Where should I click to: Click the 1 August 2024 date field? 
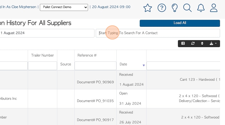pyautogui.click(x=47, y=33)
